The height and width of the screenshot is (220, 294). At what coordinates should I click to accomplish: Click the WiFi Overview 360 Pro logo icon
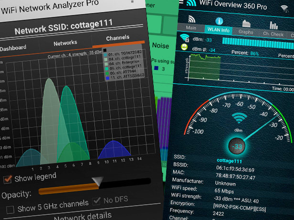coord(191,2)
